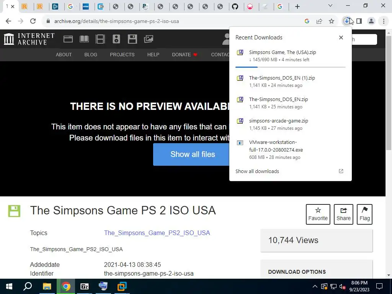
Task: Click the Chrome downloads toolbar icon
Action: 346,21
